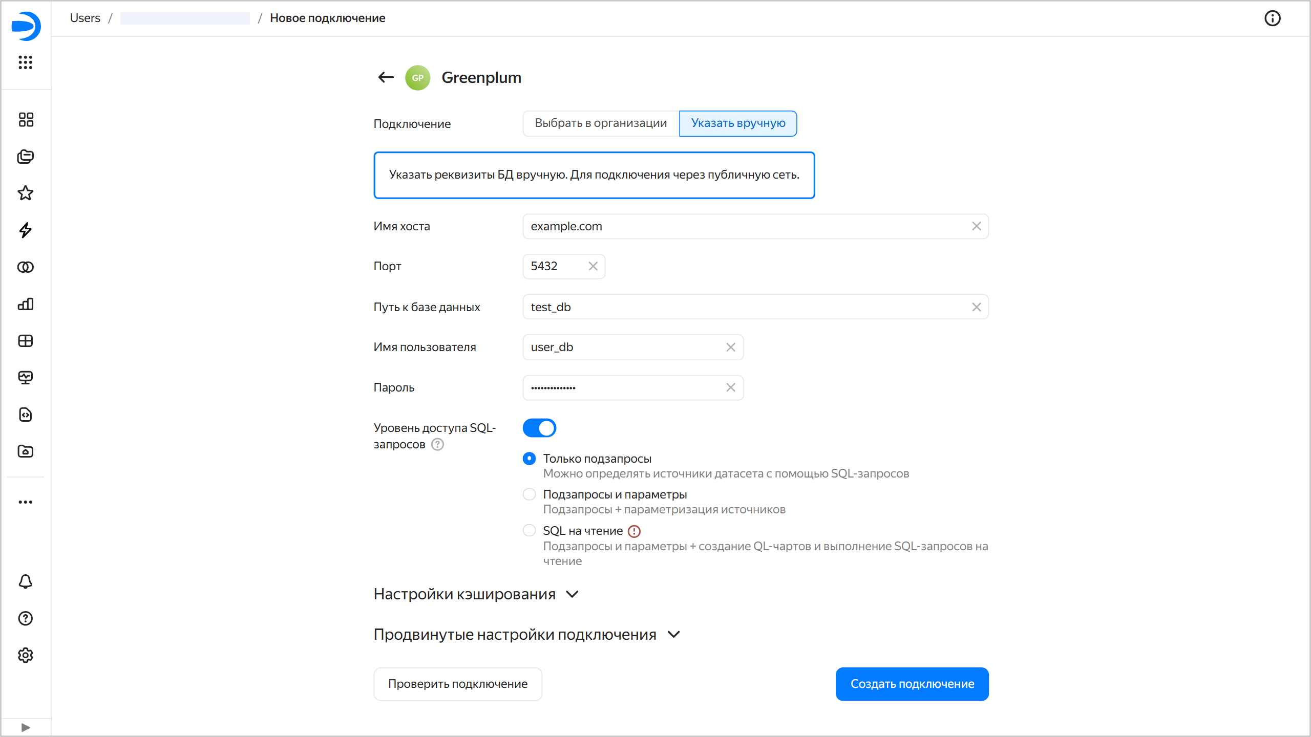Clear the password field

point(731,388)
